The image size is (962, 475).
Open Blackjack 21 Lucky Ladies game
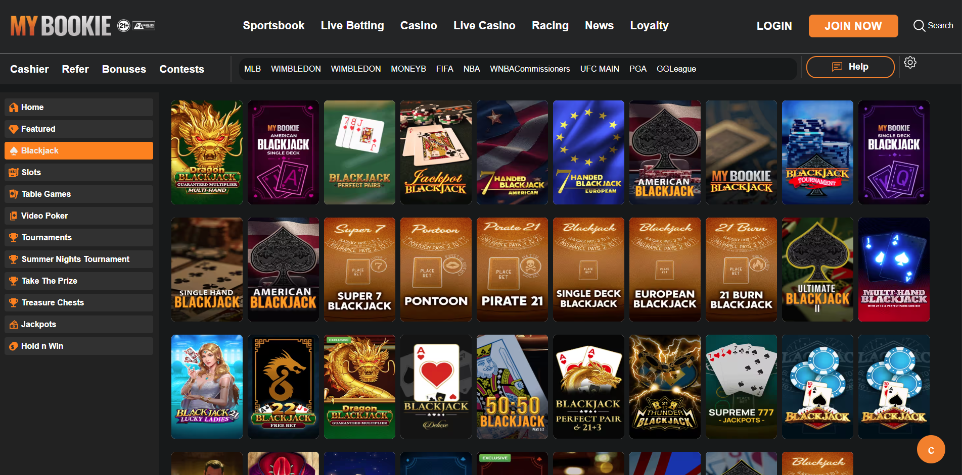(207, 387)
